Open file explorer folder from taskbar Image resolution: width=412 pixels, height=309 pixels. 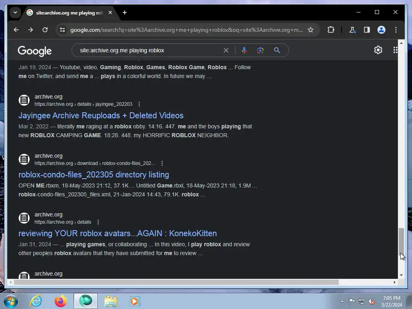pyautogui.click(x=111, y=301)
